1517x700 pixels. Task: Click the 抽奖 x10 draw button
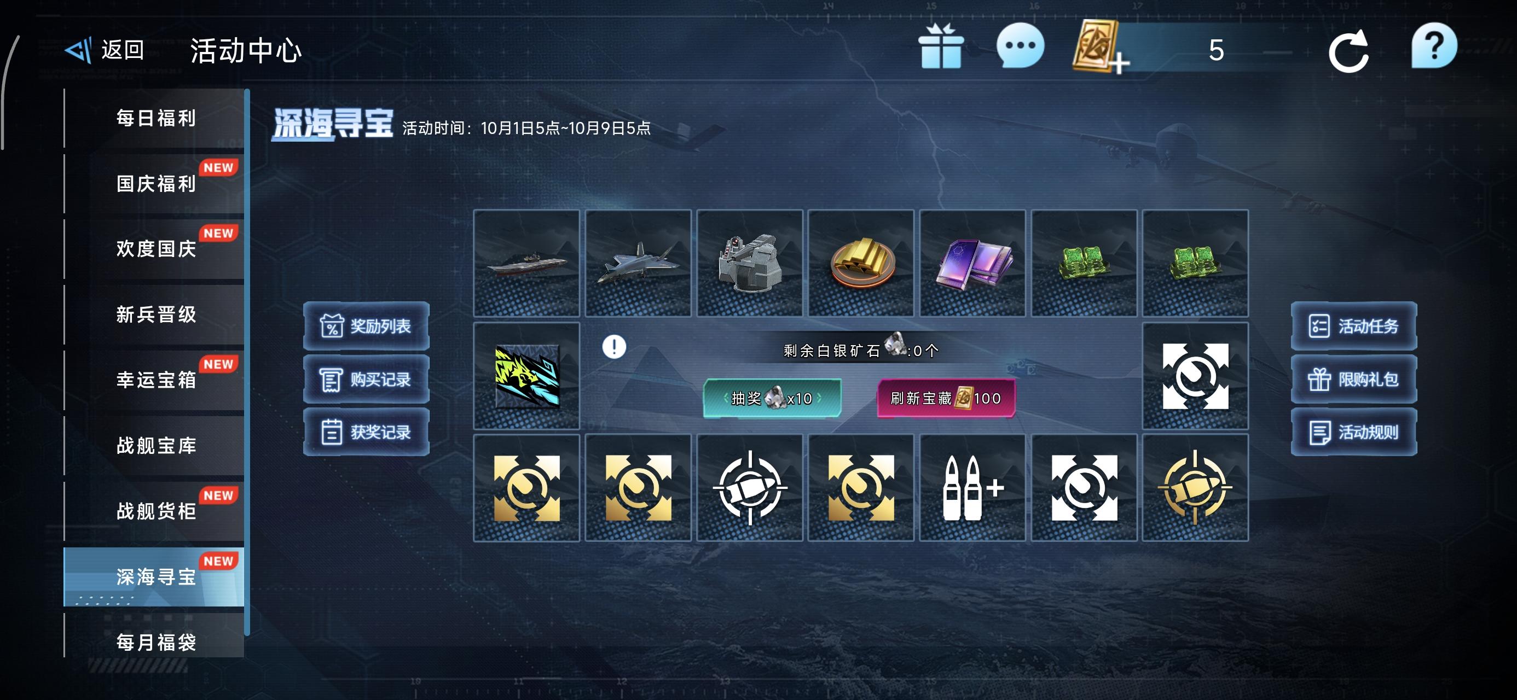tap(772, 399)
